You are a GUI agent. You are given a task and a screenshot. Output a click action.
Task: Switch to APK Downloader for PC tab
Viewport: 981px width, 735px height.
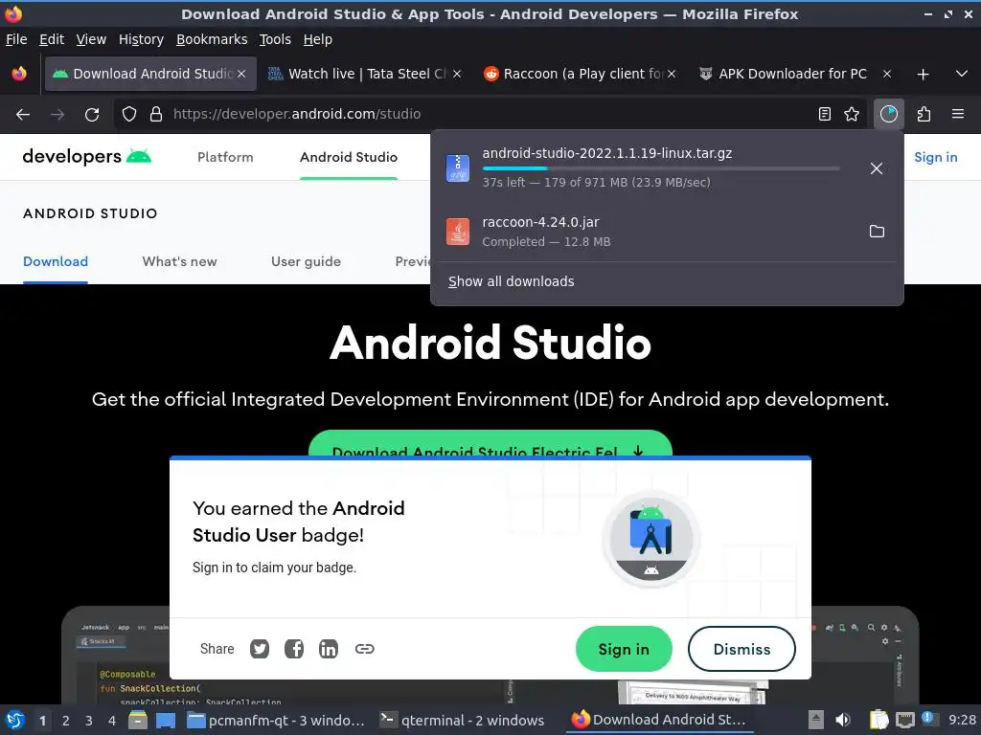click(x=792, y=74)
